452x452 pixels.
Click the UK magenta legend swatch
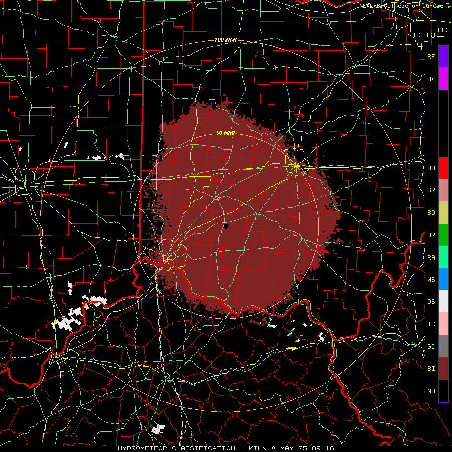pos(443,79)
